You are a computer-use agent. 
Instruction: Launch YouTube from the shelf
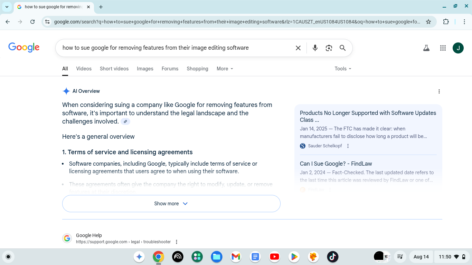275,257
